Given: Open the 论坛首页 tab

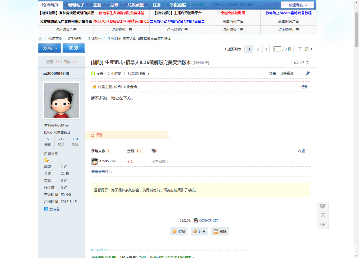Looking at the screenshot, I should click(50, 5).
